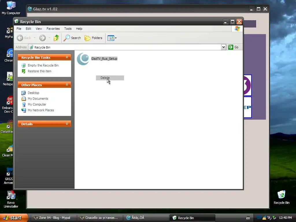Image resolution: width=296 pixels, height=222 pixels.
Task: Click the Forward arrow button
Action: (42, 38)
